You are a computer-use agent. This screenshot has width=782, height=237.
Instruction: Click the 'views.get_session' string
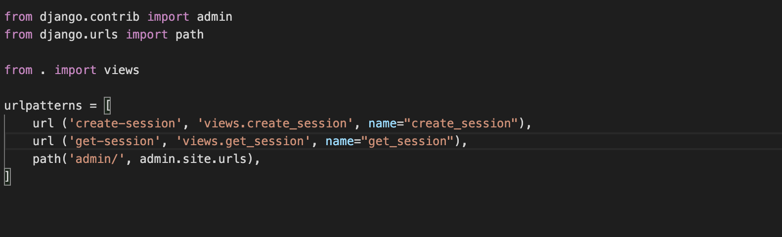click(243, 141)
